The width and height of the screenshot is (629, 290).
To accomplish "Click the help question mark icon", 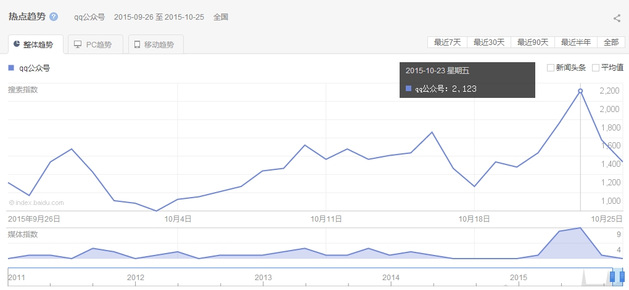I will click(x=54, y=17).
